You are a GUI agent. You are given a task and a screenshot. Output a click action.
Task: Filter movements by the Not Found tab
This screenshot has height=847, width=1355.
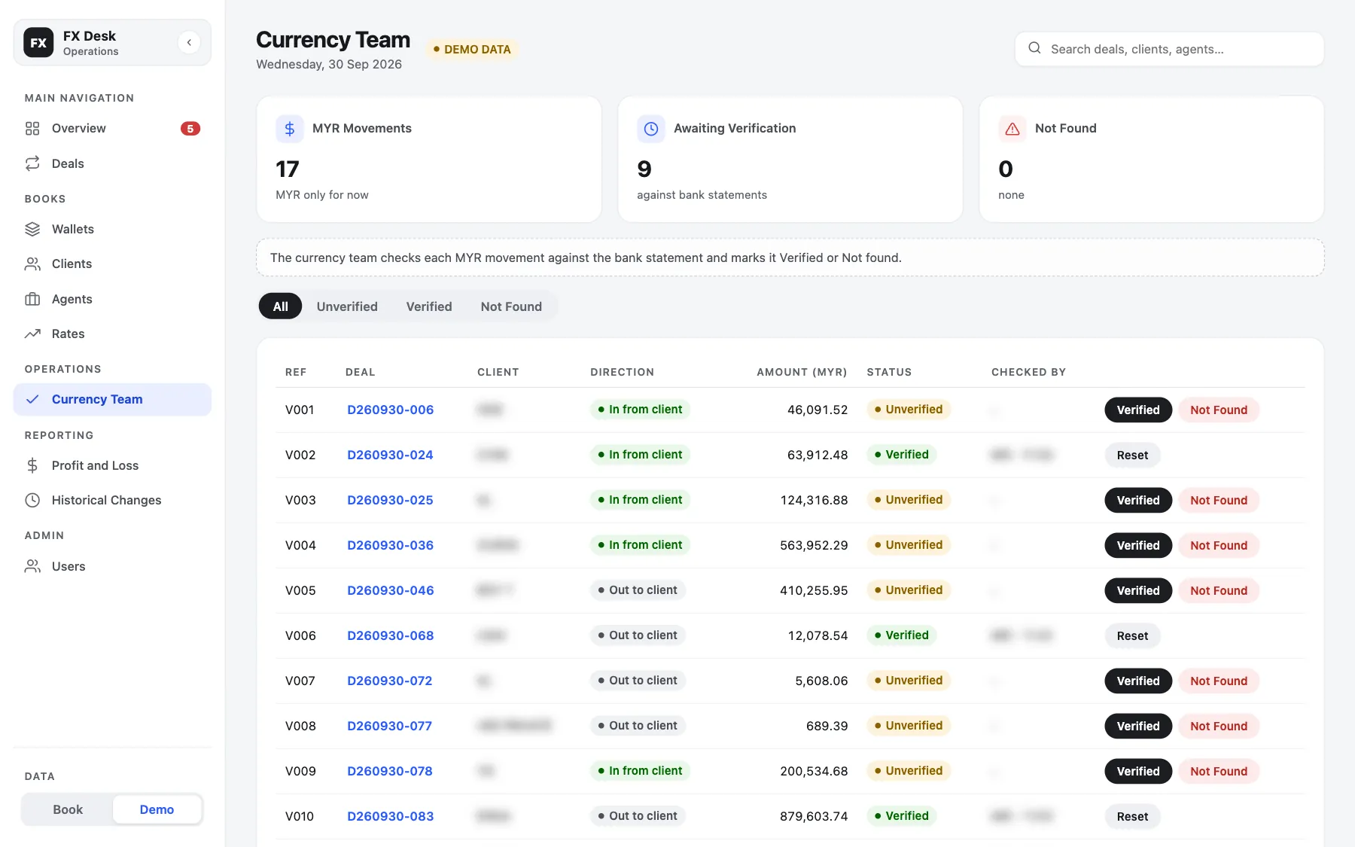511,306
